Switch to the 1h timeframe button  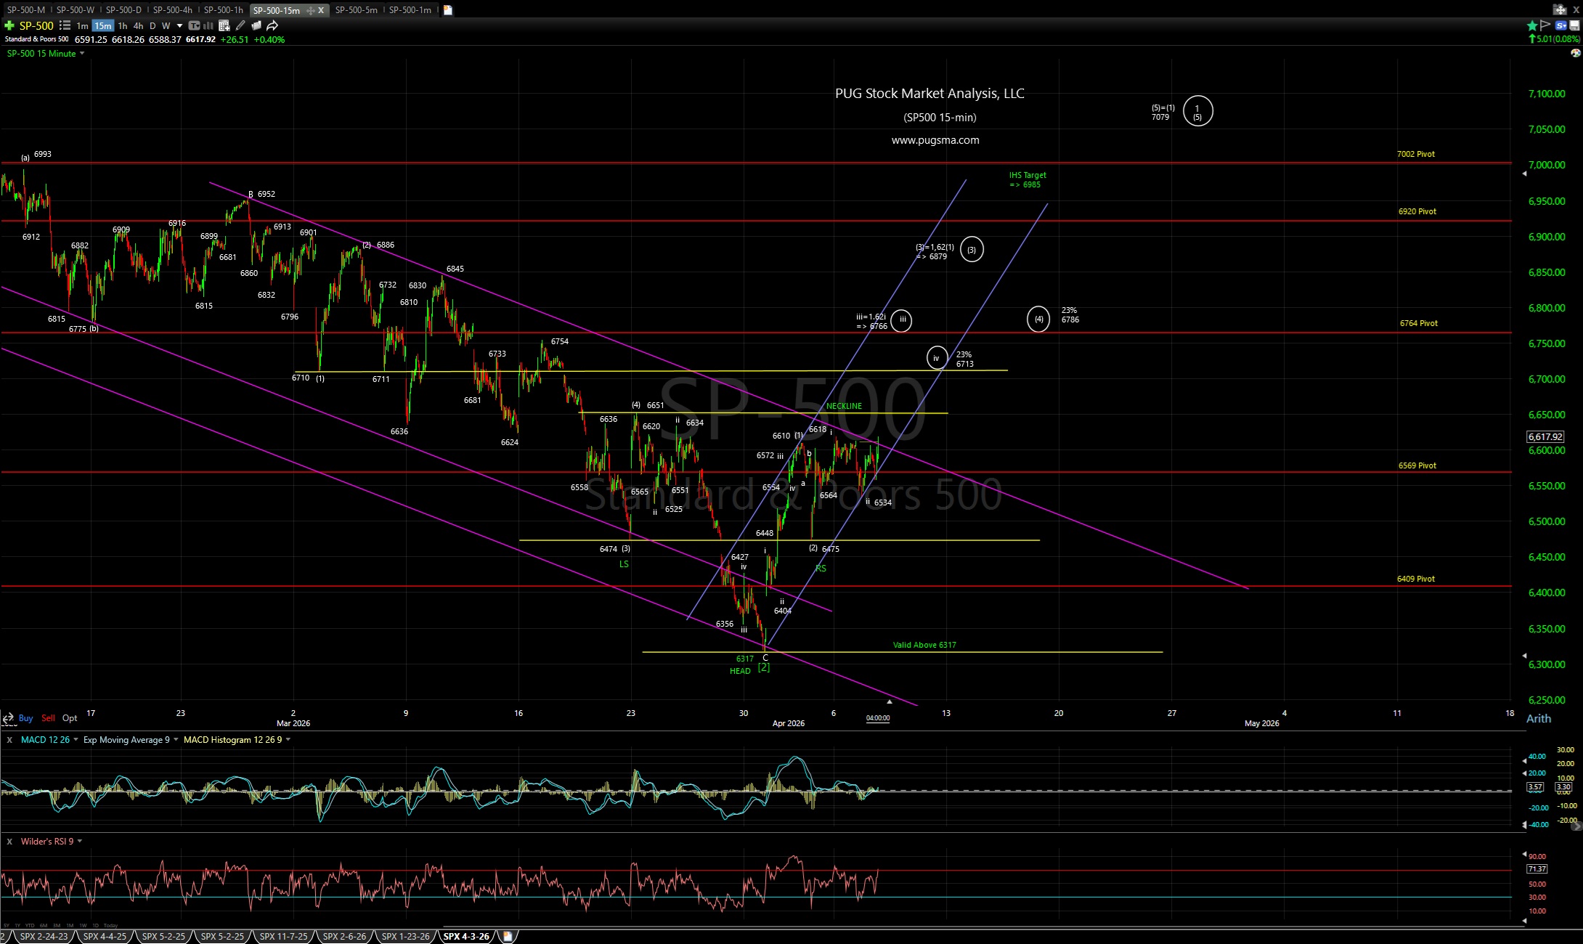point(123,26)
